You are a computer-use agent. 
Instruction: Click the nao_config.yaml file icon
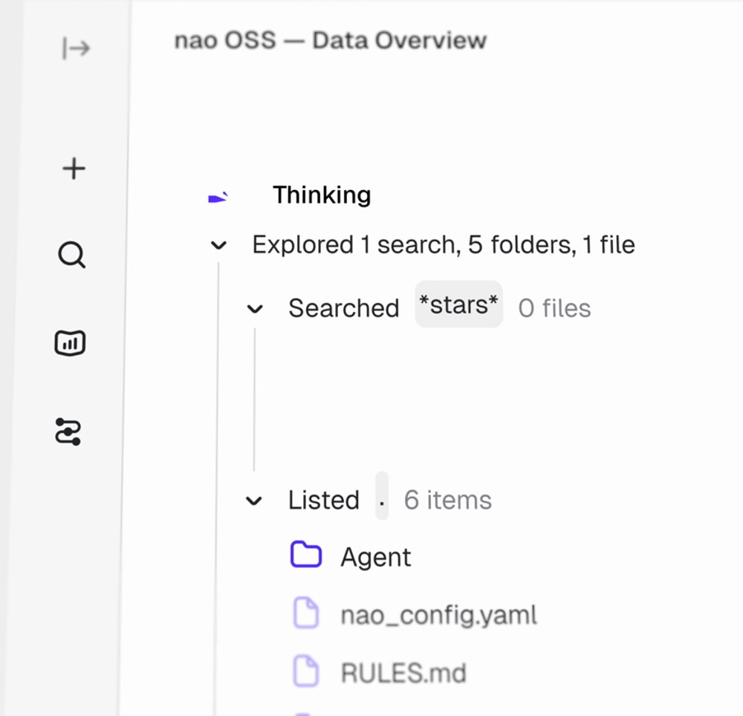306,612
